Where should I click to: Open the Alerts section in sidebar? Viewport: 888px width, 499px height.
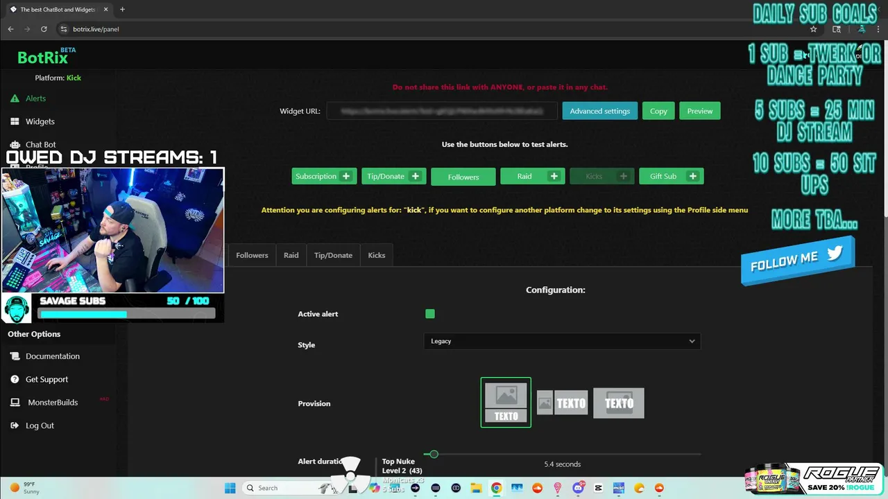[35, 98]
